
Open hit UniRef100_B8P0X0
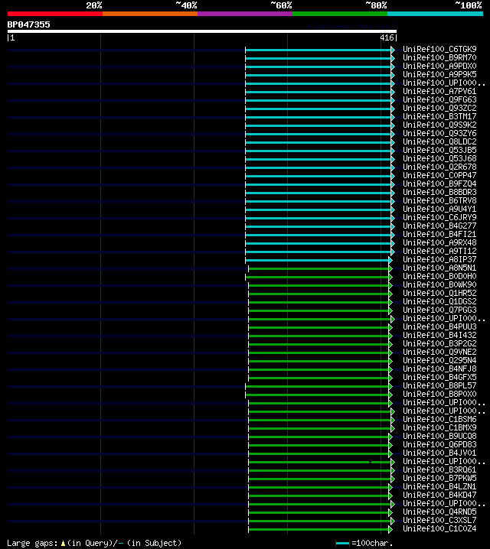pyautogui.click(x=439, y=394)
